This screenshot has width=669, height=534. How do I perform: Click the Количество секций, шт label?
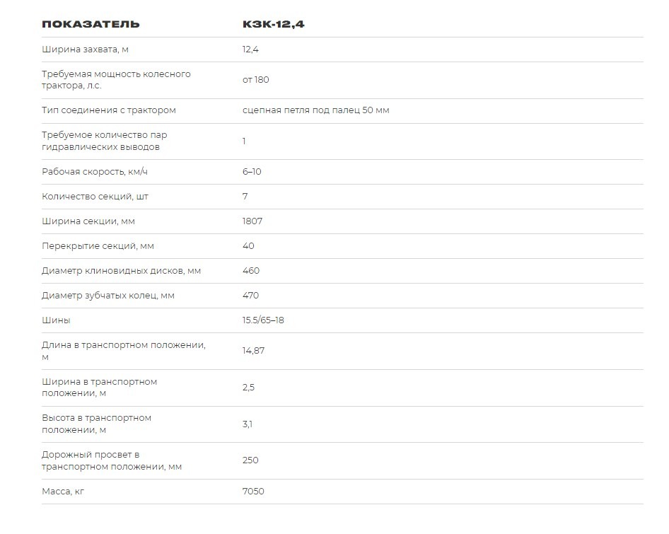click(x=95, y=197)
